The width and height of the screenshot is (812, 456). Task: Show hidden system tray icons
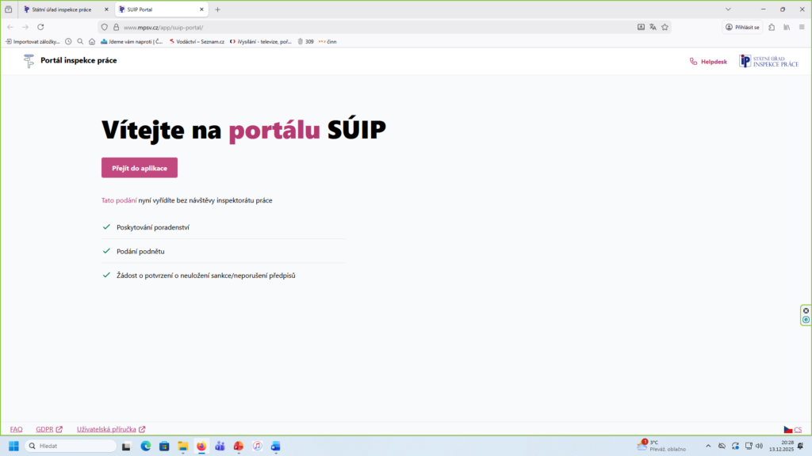tap(707, 446)
